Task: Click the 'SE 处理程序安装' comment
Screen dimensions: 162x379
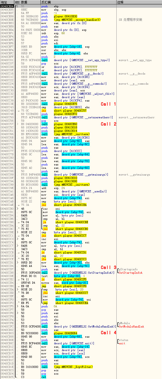Action: point(130,20)
